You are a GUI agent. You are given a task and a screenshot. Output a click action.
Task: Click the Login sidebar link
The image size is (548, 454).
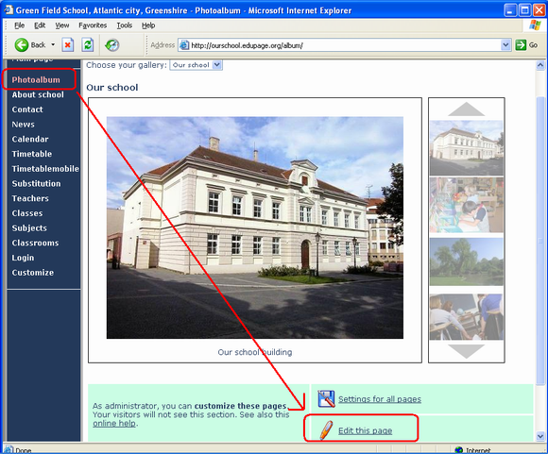(x=23, y=258)
